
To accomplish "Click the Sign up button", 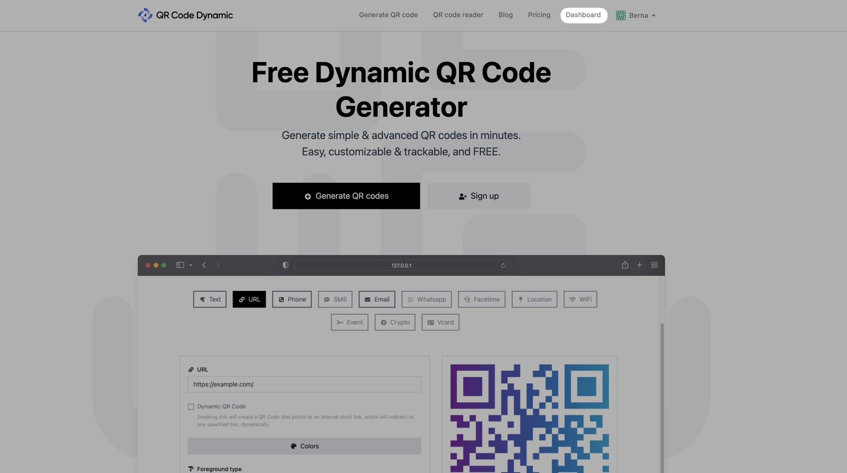I will point(478,196).
